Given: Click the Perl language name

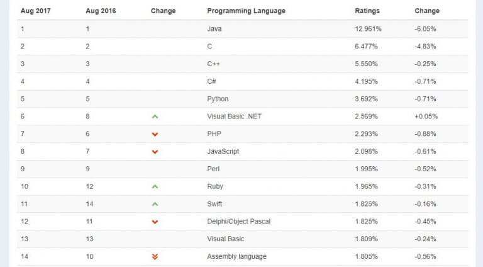Looking at the screenshot, I should tap(213, 169).
